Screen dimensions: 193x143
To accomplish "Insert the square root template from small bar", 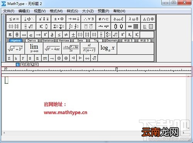I will pos(115,35).
